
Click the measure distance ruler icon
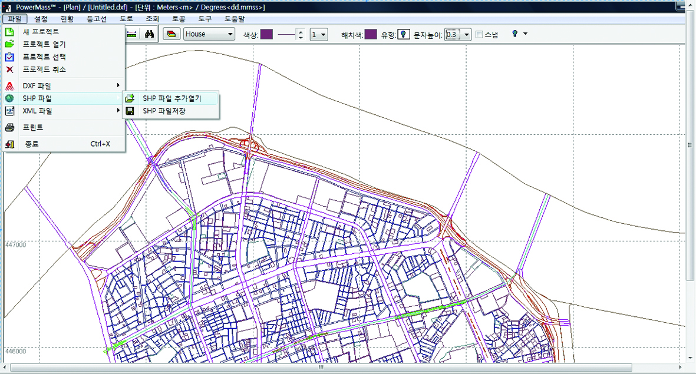coord(131,34)
